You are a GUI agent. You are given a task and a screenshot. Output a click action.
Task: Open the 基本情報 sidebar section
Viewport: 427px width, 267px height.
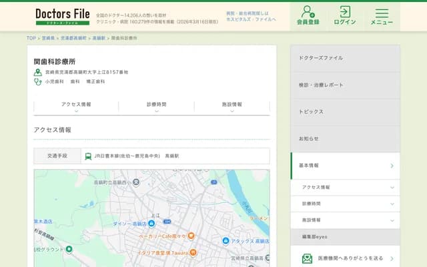pyautogui.click(x=345, y=166)
